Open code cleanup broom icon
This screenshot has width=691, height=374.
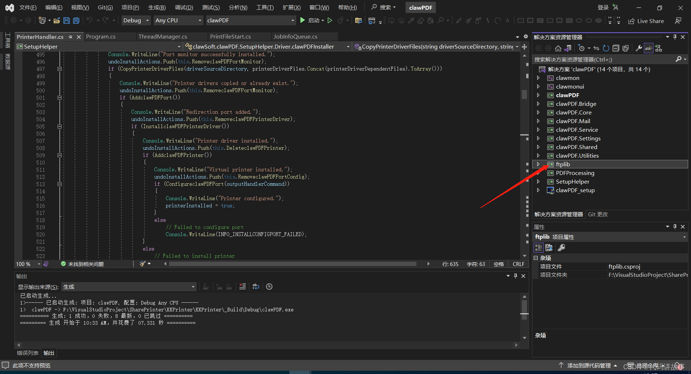143,264
